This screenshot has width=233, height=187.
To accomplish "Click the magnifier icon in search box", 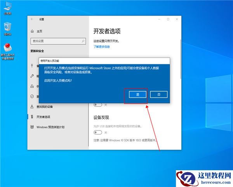I will (x=83, y=41).
